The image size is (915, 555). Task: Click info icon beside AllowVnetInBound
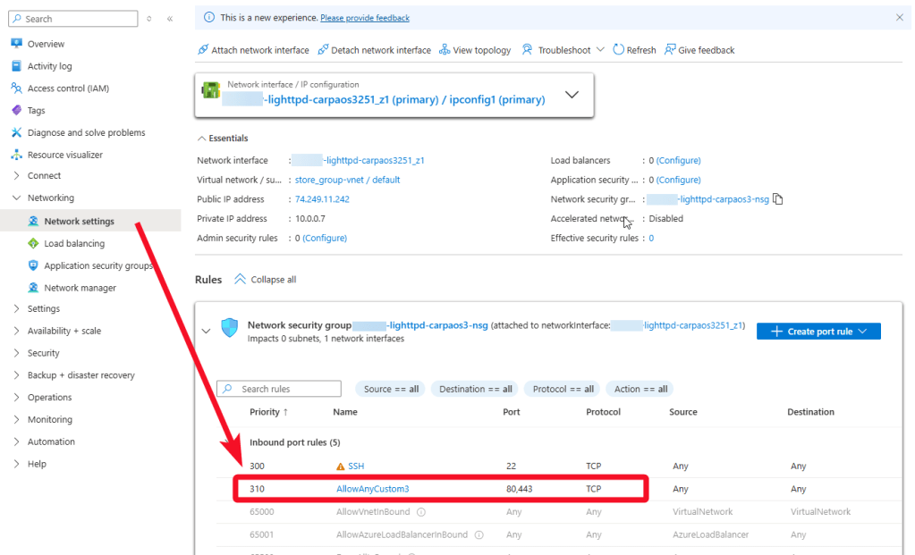click(420, 512)
